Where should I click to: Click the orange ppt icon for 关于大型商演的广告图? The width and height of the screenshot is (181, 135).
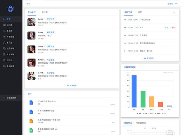pyautogui.click(x=31, y=121)
